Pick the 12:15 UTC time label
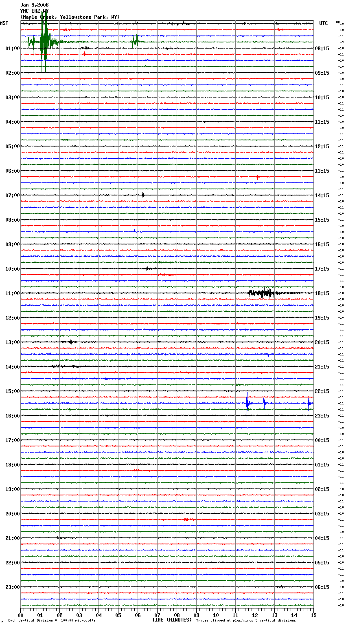The width and height of the screenshot is (346, 626). click(322, 147)
